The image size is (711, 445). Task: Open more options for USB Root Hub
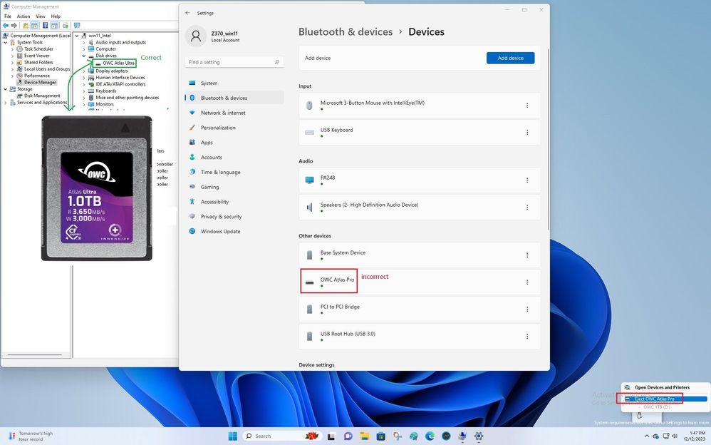pyautogui.click(x=527, y=337)
